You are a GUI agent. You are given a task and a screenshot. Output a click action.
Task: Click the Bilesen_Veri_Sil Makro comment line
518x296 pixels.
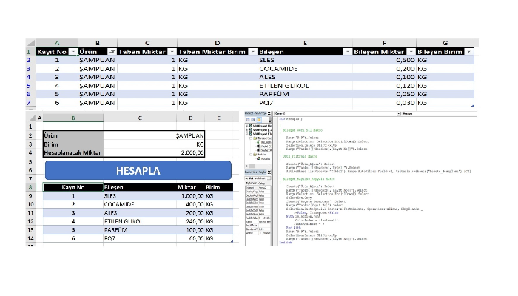302,130
